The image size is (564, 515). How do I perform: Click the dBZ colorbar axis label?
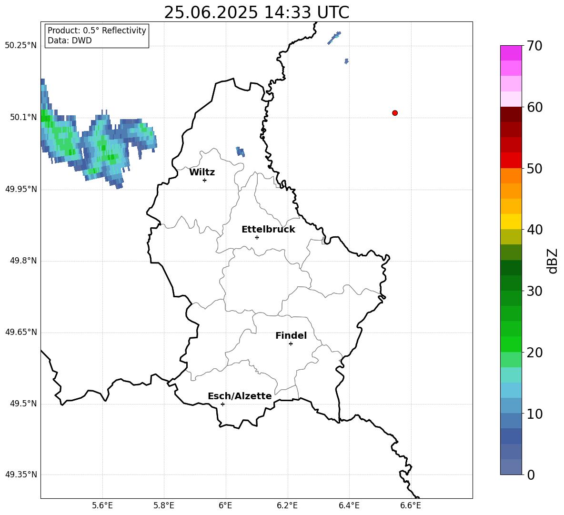click(x=553, y=261)
